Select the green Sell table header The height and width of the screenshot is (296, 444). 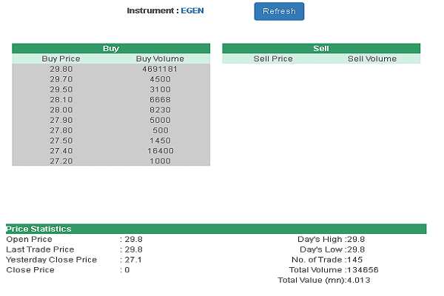[321, 48]
